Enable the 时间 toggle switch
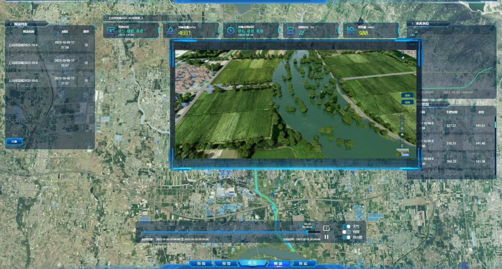Image resolution: width=502 pixels, height=269 pixels. 347,232
